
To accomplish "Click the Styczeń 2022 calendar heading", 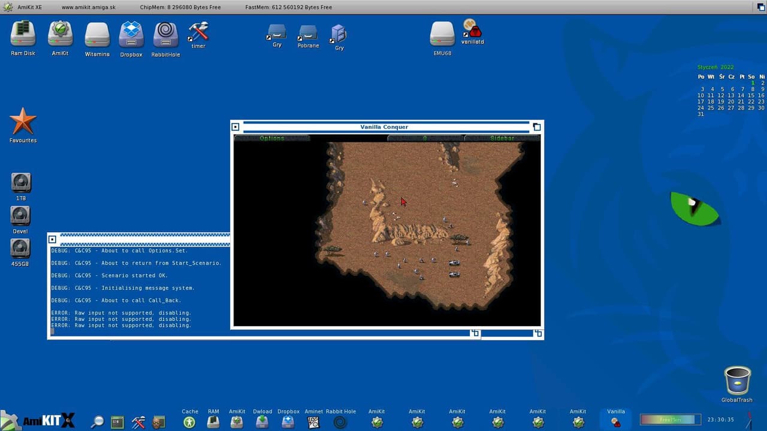I will tap(715, 67).
